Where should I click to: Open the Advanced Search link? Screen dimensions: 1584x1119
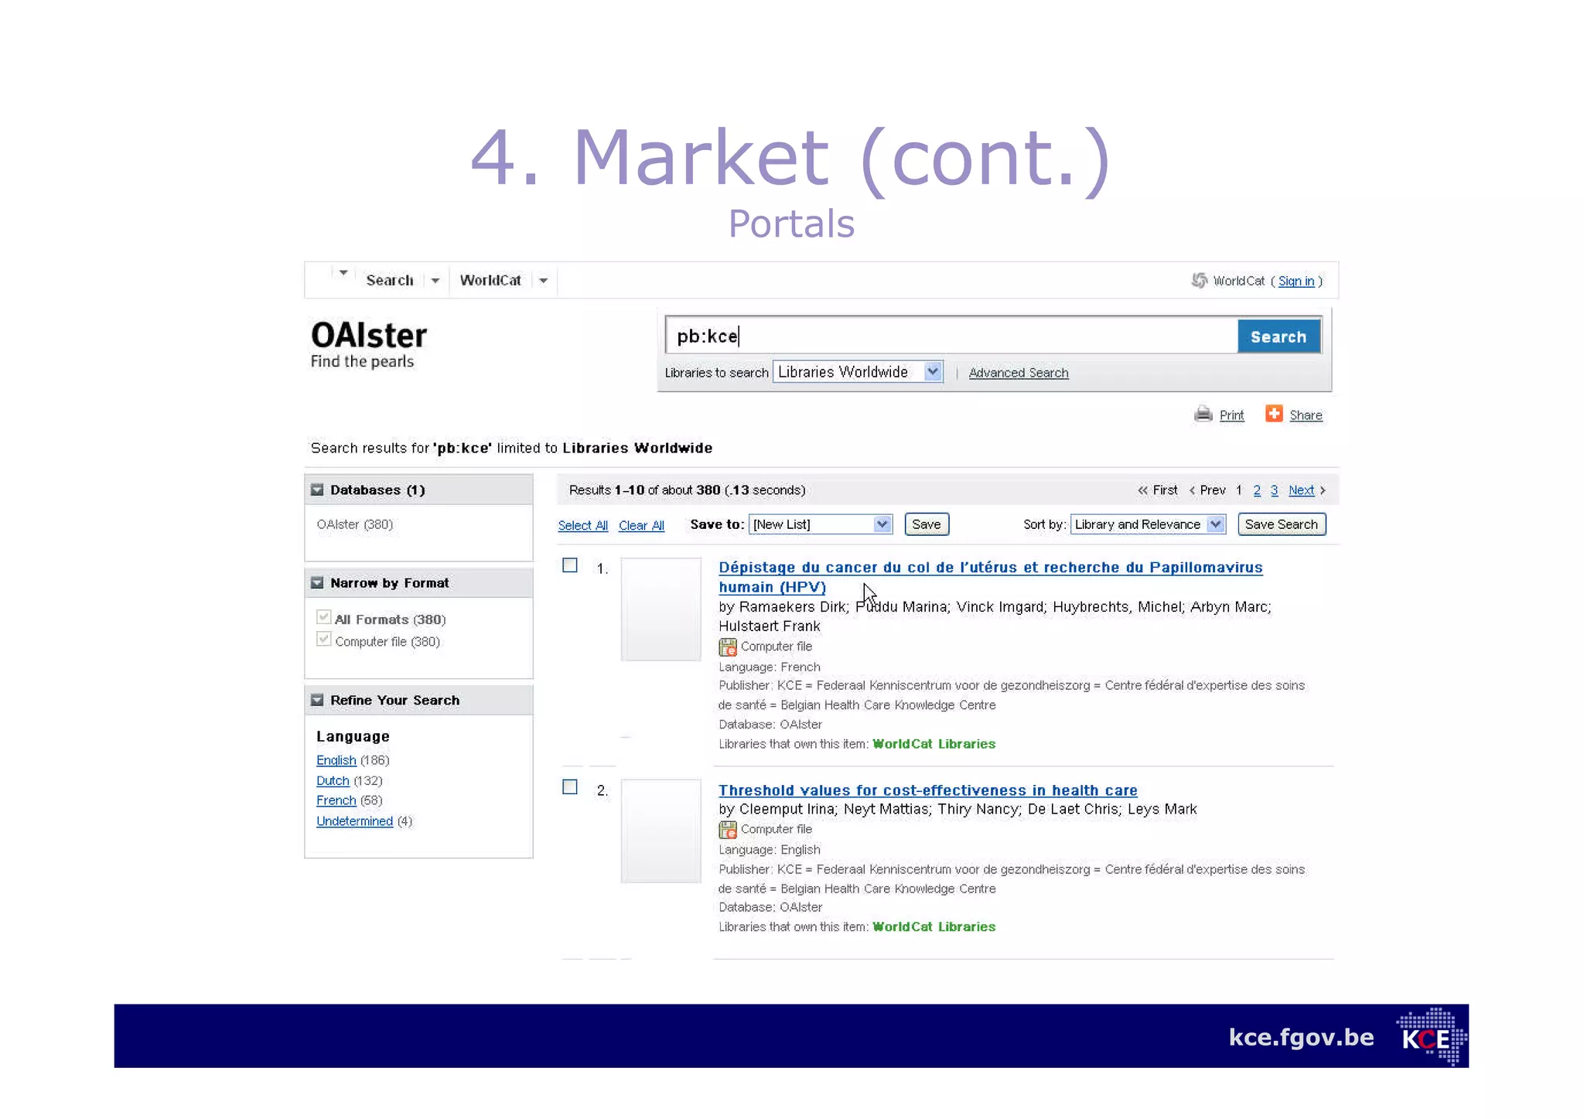[1019, 373]
